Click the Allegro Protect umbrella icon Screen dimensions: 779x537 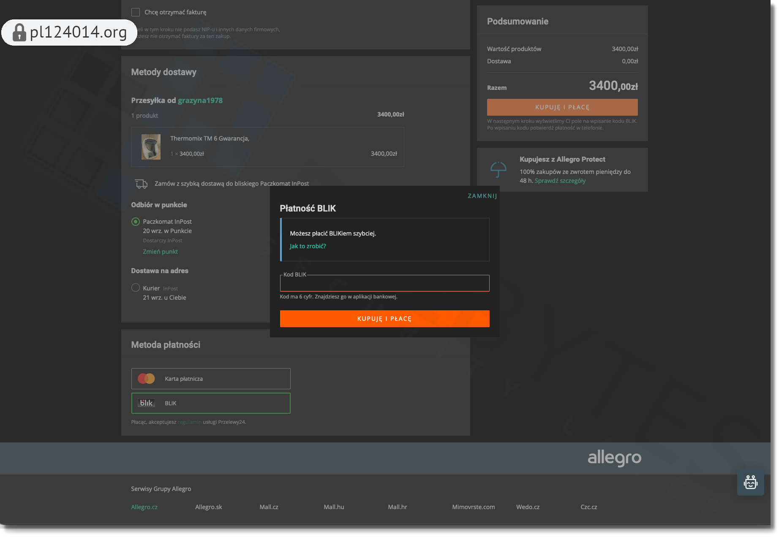[498, 169]
